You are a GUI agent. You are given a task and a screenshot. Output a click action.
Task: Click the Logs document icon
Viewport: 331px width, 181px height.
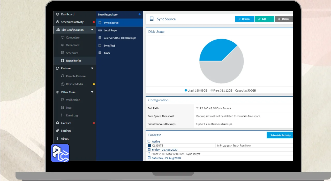[63, 108]
